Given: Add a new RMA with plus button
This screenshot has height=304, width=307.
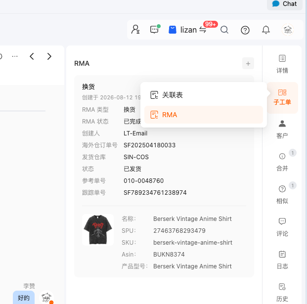Looking at the screenshot, I should tap(248, 63).
